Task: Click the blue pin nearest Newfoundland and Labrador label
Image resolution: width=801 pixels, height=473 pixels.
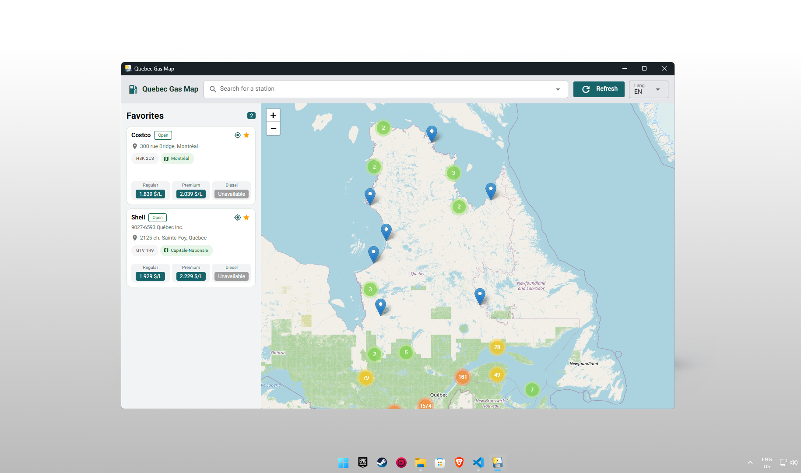Action: pos(480,297)
